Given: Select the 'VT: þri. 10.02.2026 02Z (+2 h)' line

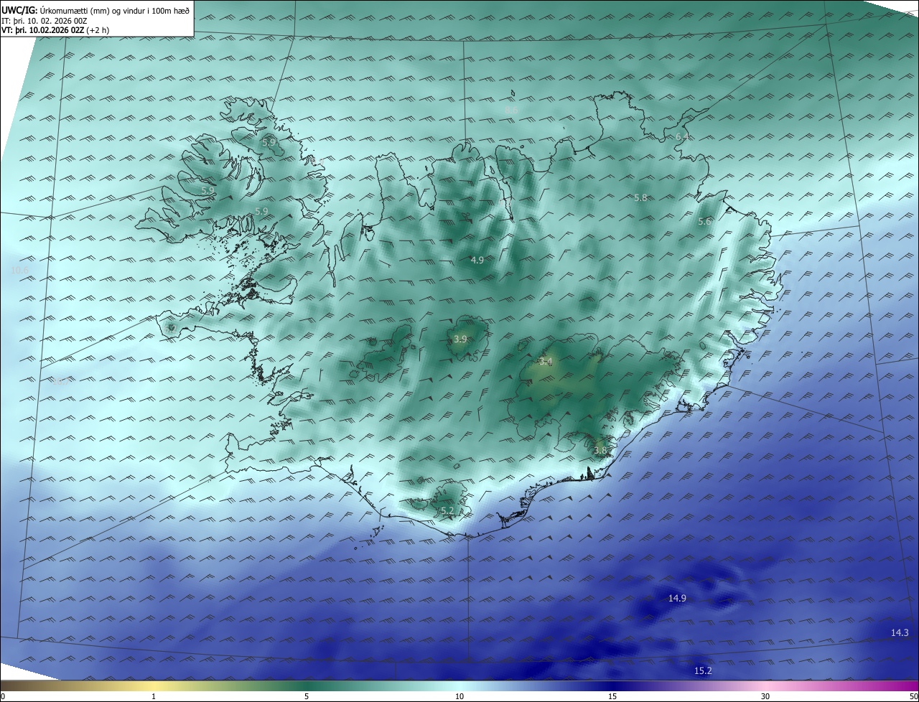Looking at the screenshot, I should tap(55, 30).
